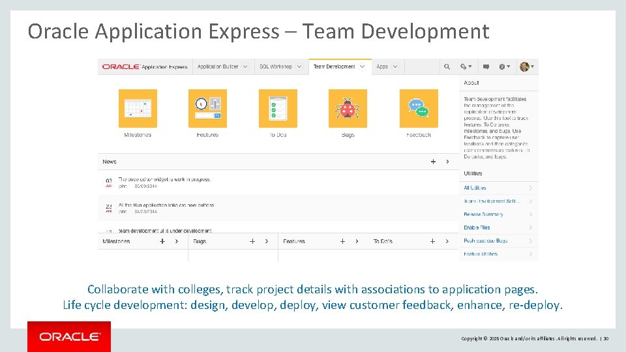The width and height of the screenshot is (626, 352).
Task: Open the Bug application links news item
Action: click(166, 205)
